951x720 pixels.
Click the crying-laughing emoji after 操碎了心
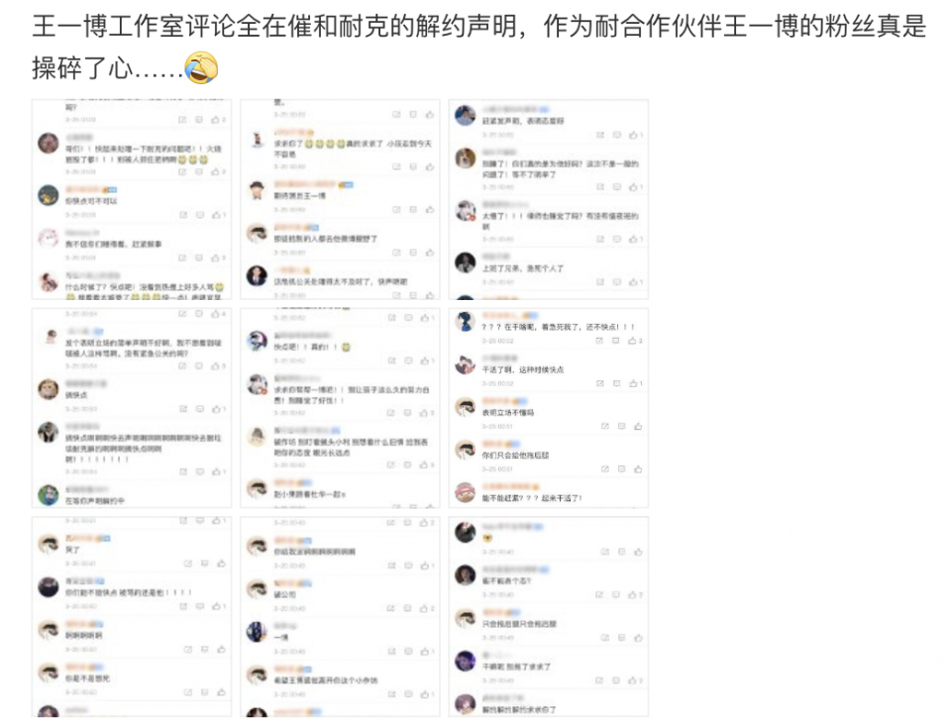201,68
